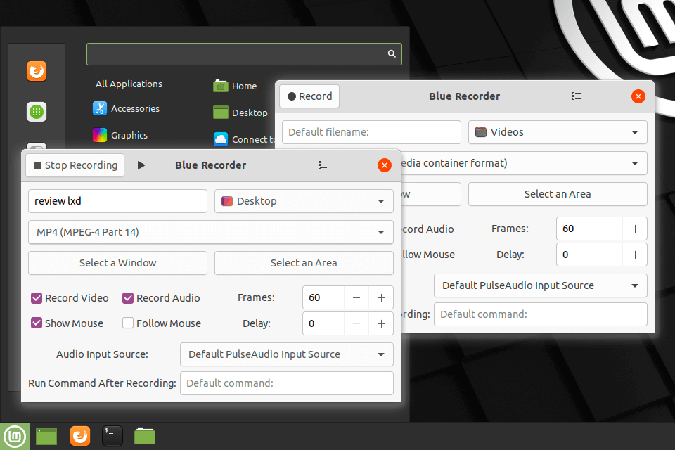675x450 pixels.
Task: Increase Delay value in back window
Action: click(635, 255)
